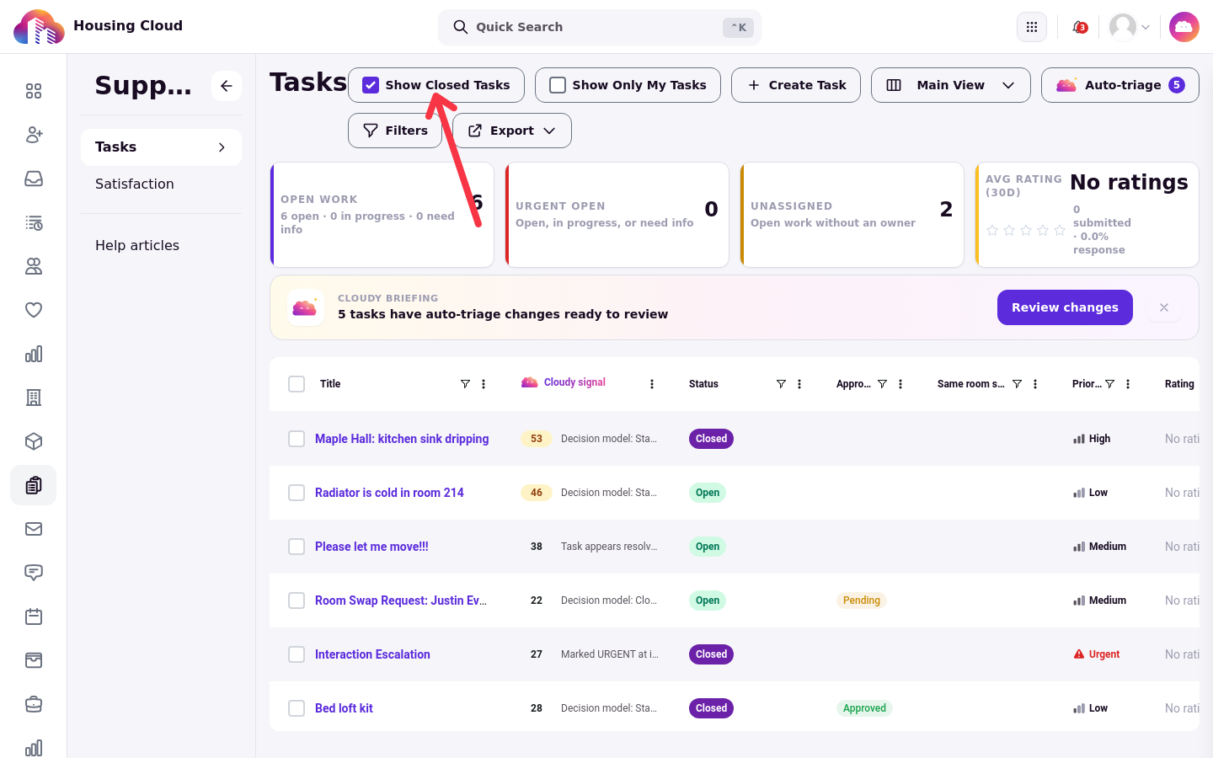Open notifications bell with the 3 badge

tap(1079, 27)
